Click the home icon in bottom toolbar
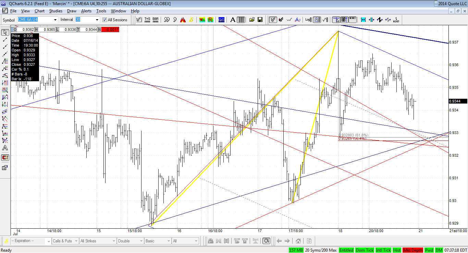The height and width of the screenshot is (253, 468). point(298,241)
